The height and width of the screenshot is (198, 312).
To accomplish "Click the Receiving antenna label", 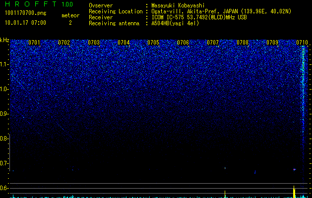I will pos(114,23).
